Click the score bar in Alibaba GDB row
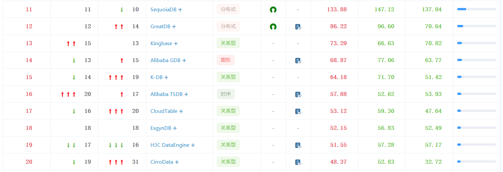 (x=476, y=60)
